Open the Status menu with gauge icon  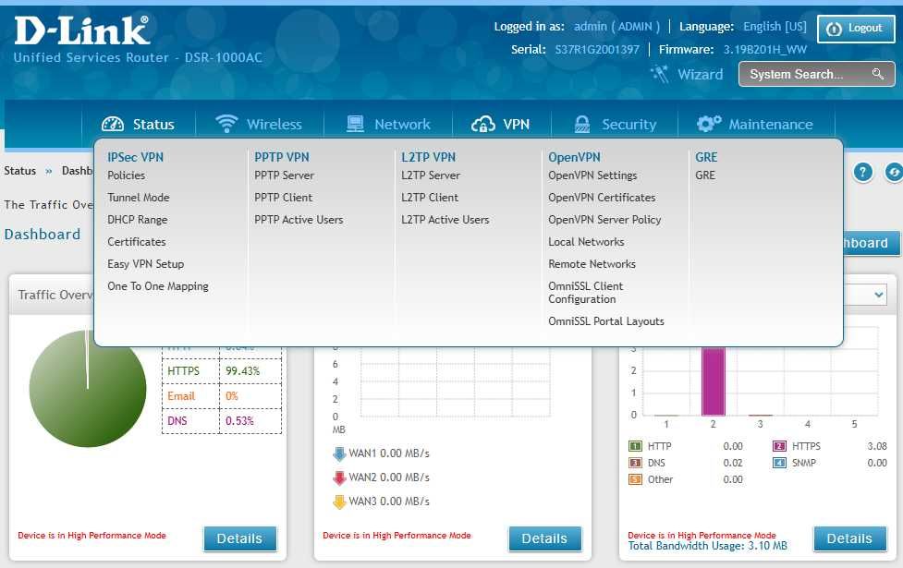[139, 125]
